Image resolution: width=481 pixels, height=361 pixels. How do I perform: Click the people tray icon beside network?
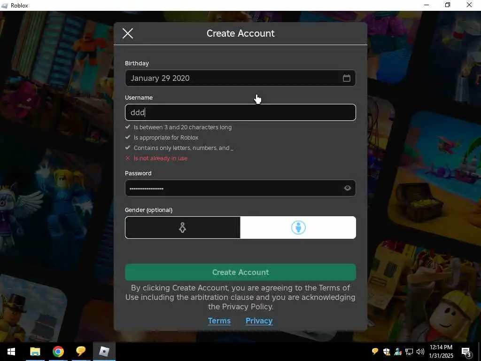[x=398, y=352]
